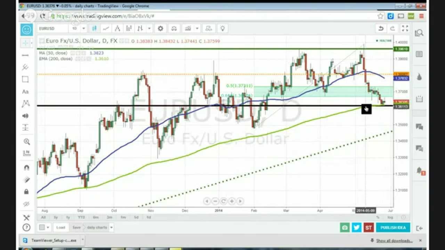Click the Save chart button

[76, 227]
